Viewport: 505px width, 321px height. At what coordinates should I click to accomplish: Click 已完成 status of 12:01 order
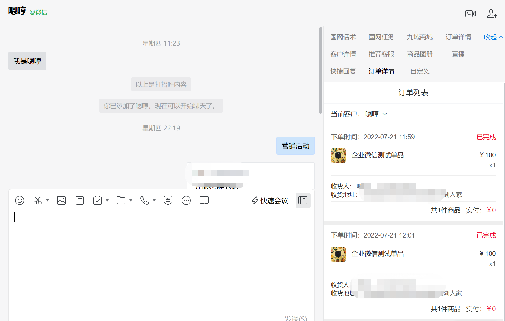pyautogui.click(x=486, y=235)
